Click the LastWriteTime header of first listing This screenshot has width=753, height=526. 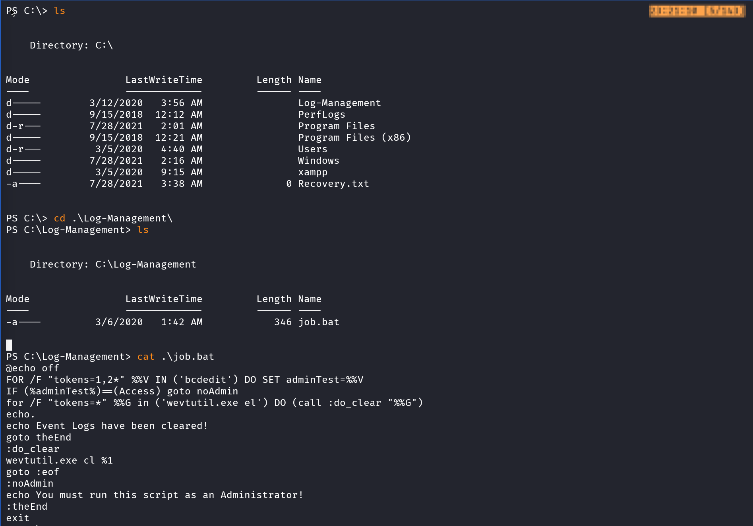tap(164, 80)
